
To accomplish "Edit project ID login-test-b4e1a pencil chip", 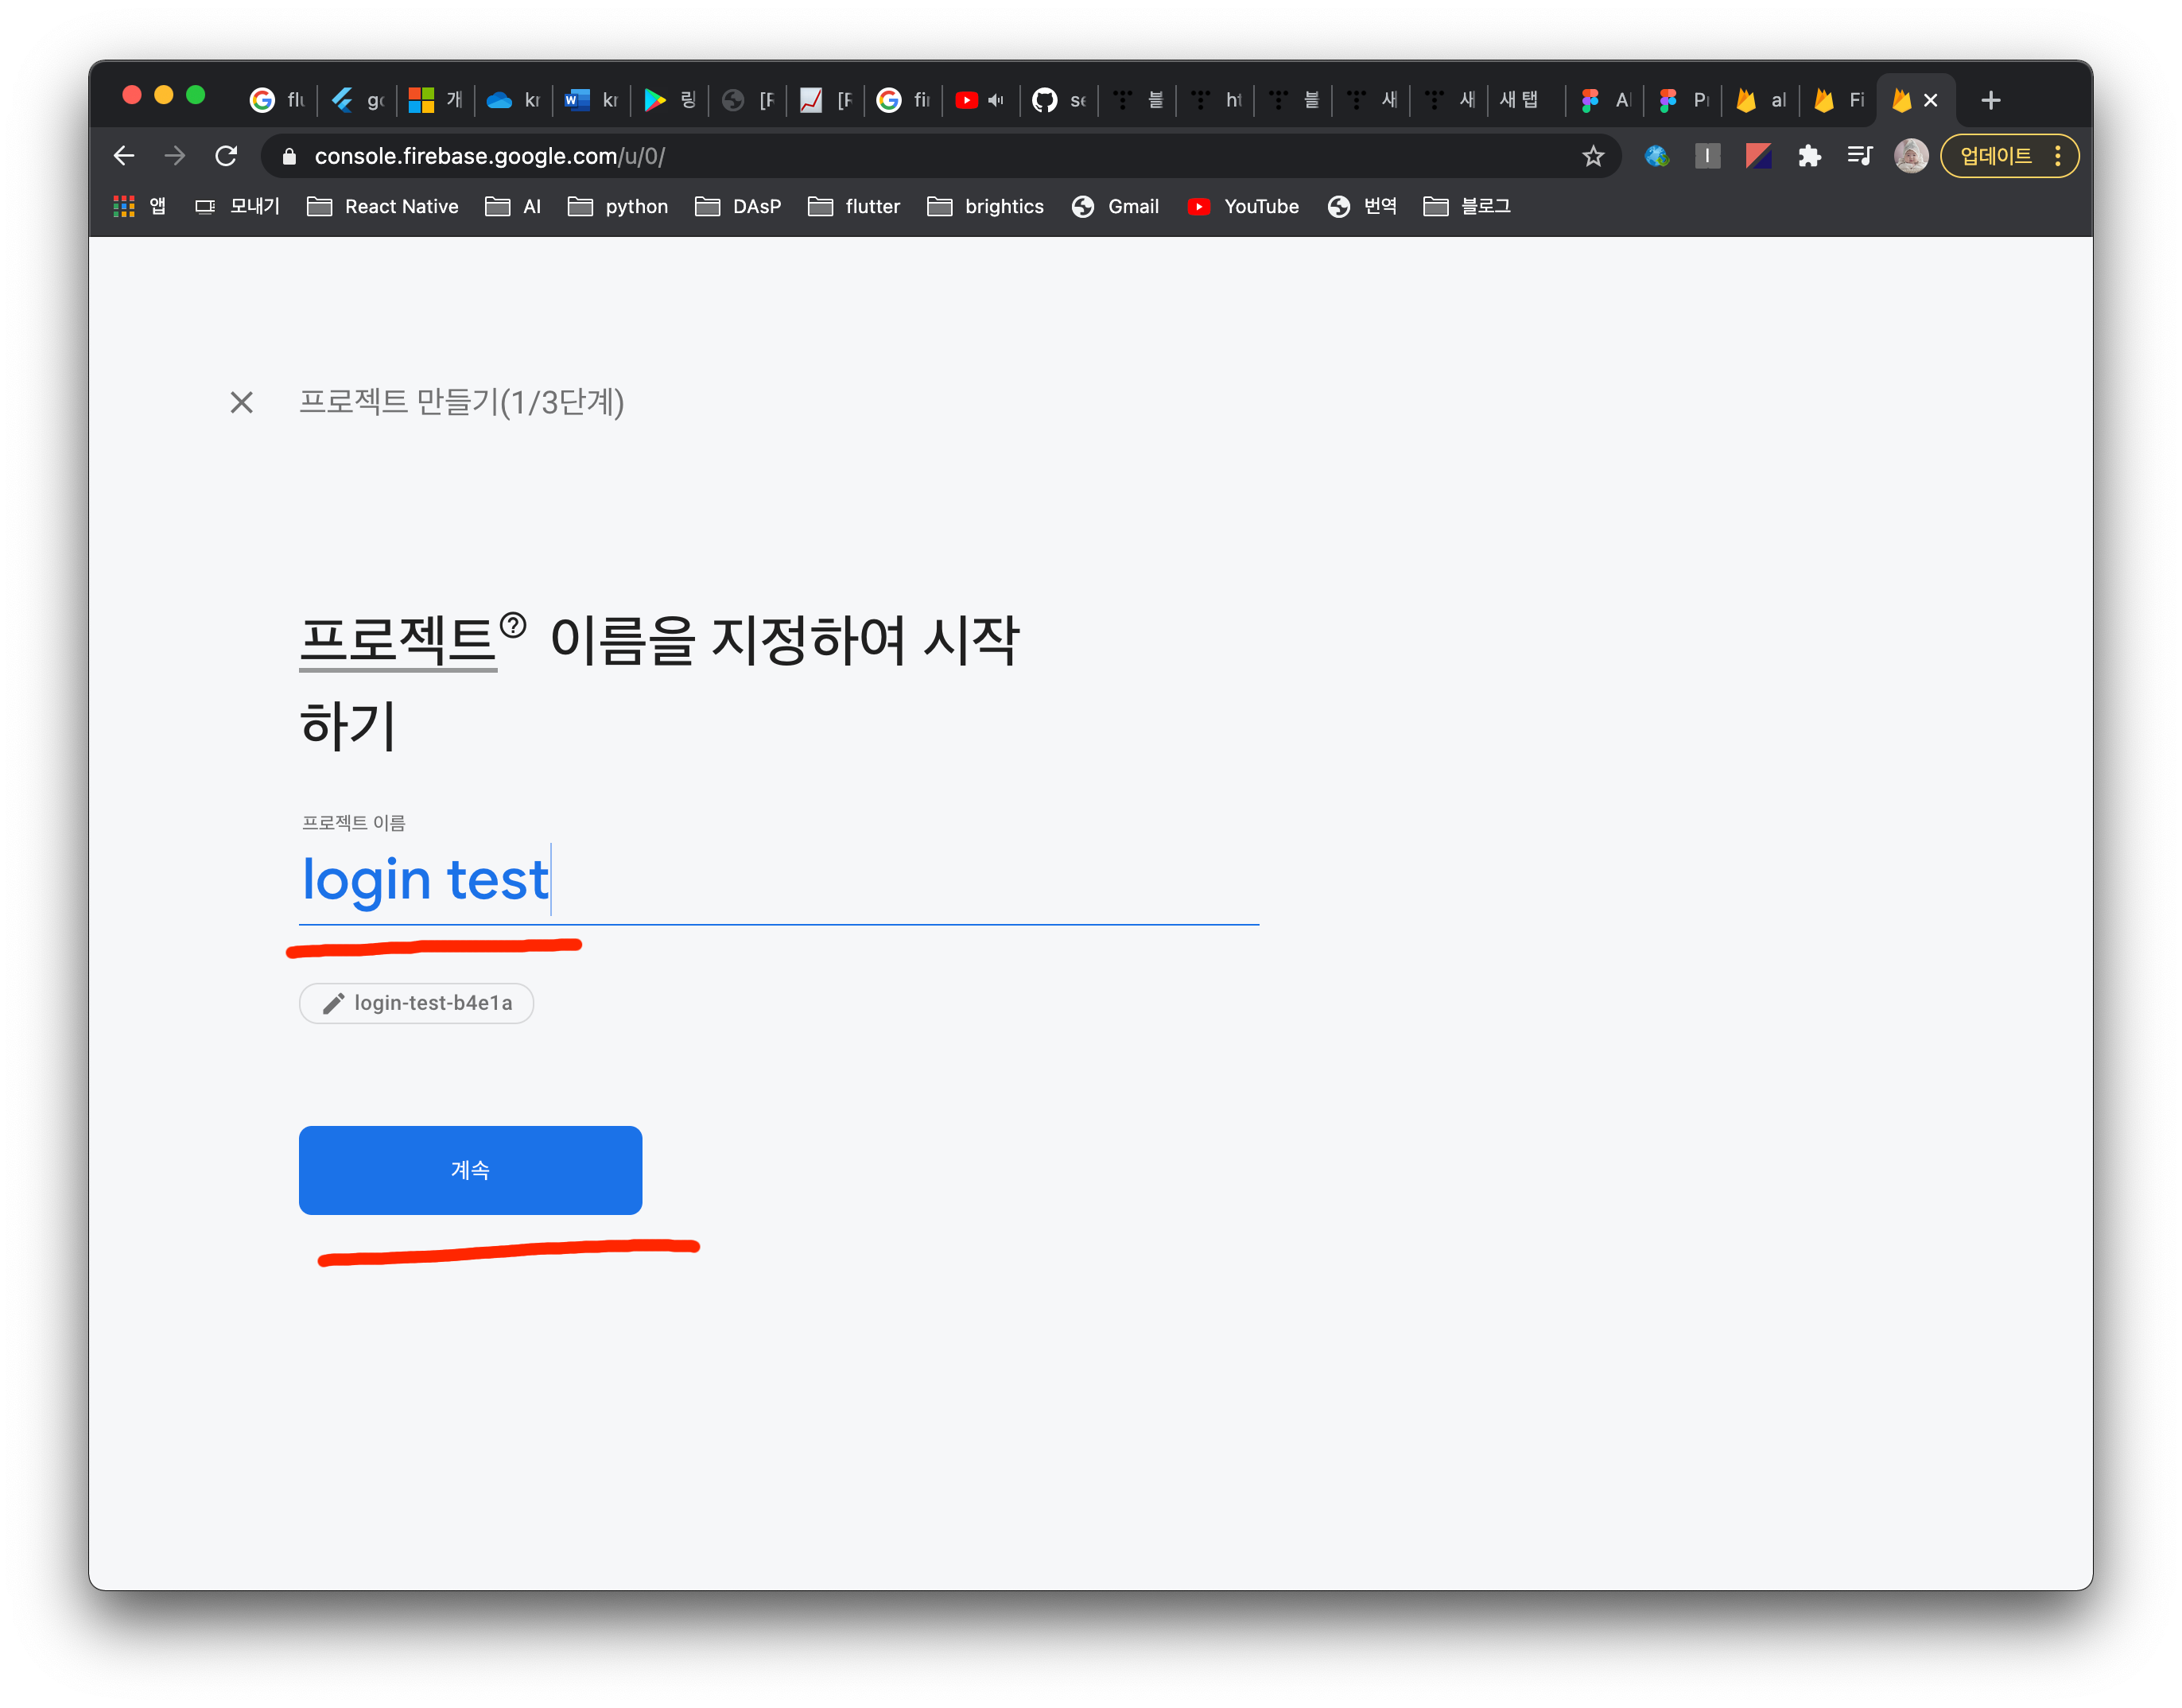I will 416,1003.
